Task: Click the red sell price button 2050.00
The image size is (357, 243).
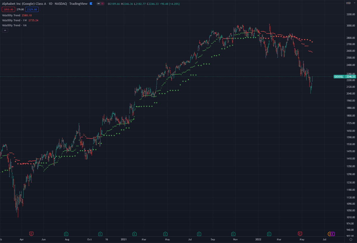Action: pyautogui.click(x=9, y=10)
